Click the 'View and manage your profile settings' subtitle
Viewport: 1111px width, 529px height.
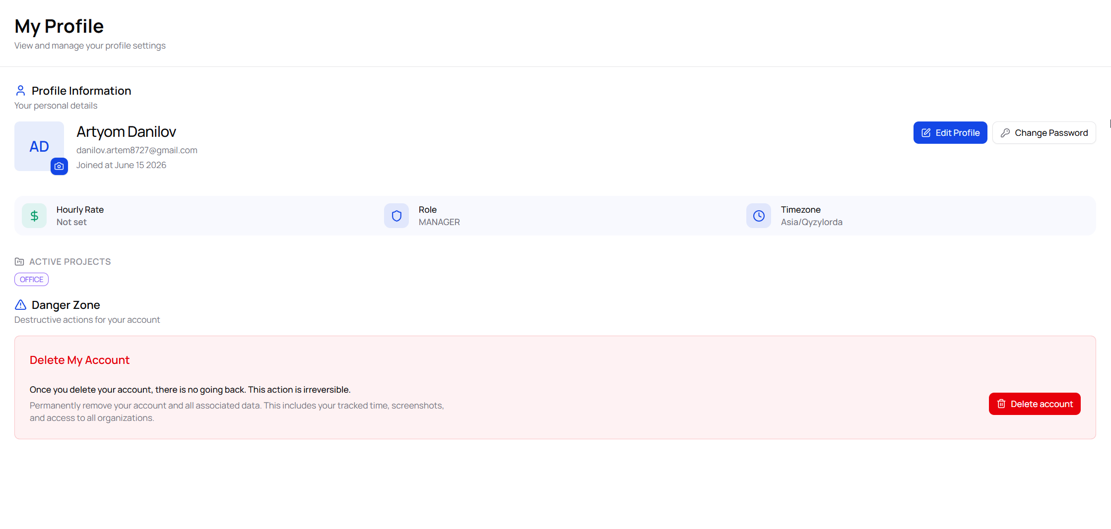90,46
